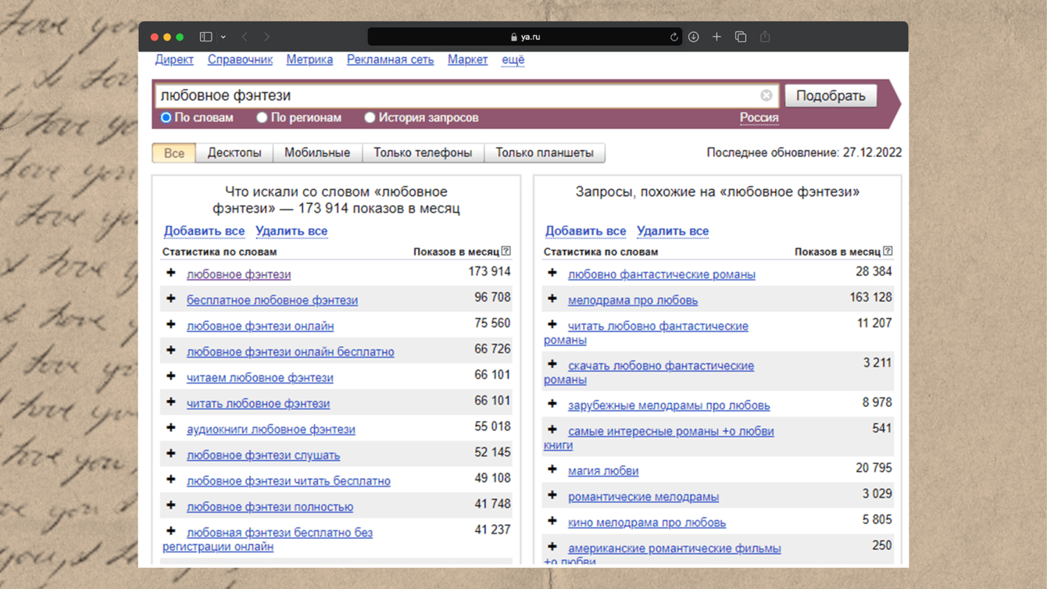Open the 'Маркет' link

(x=467, y=59)
